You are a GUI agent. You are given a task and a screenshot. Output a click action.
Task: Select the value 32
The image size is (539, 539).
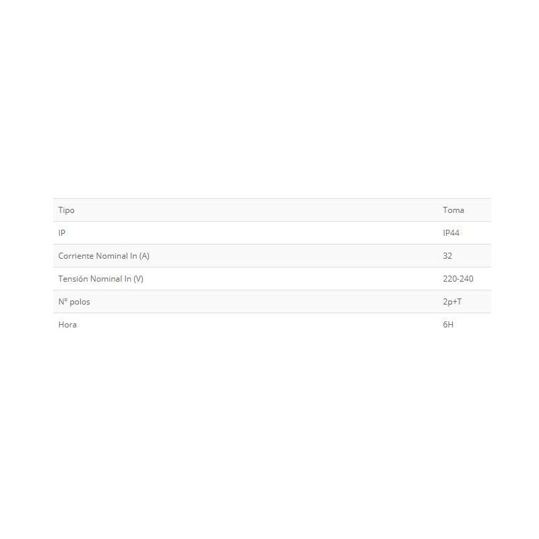click(447, 256)
